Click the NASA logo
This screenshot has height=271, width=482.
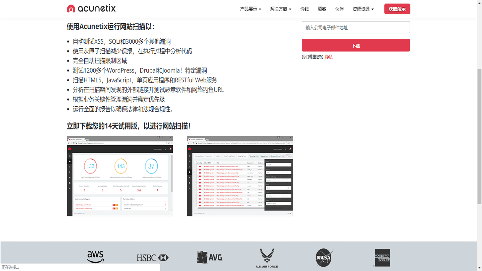324,258
